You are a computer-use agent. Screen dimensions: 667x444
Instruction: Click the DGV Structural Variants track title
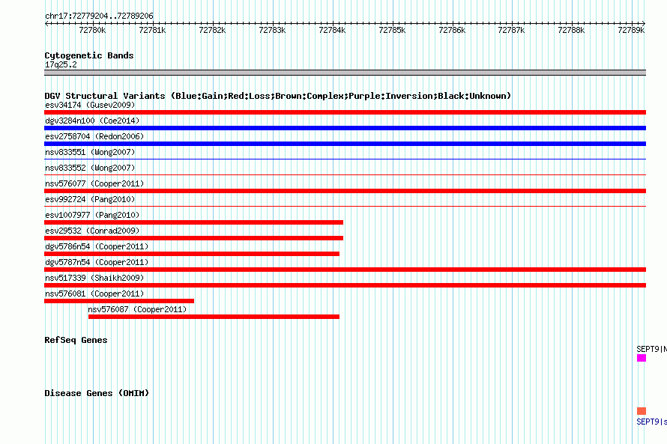coord(278,96)
